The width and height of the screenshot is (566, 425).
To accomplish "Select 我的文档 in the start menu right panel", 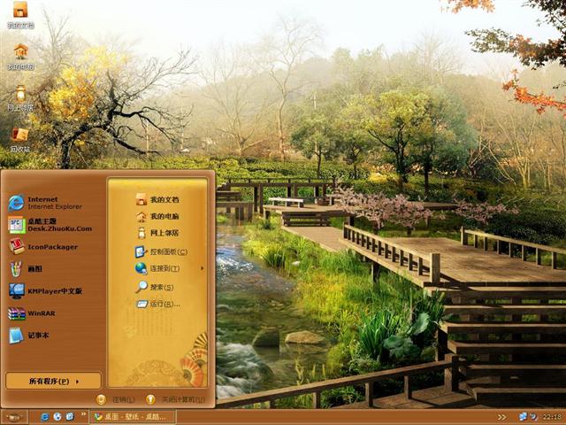I will (x=157, y=199).
